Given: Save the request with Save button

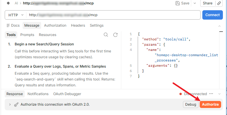Looking at the screenshot, I should coord(182,3).
